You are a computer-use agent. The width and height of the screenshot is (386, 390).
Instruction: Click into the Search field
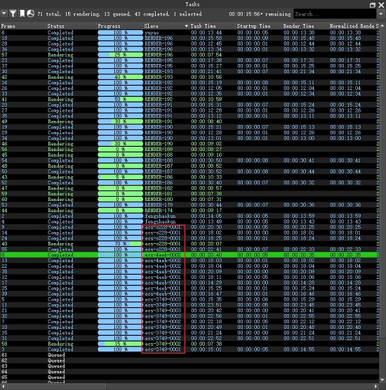(x=335, y=14)
